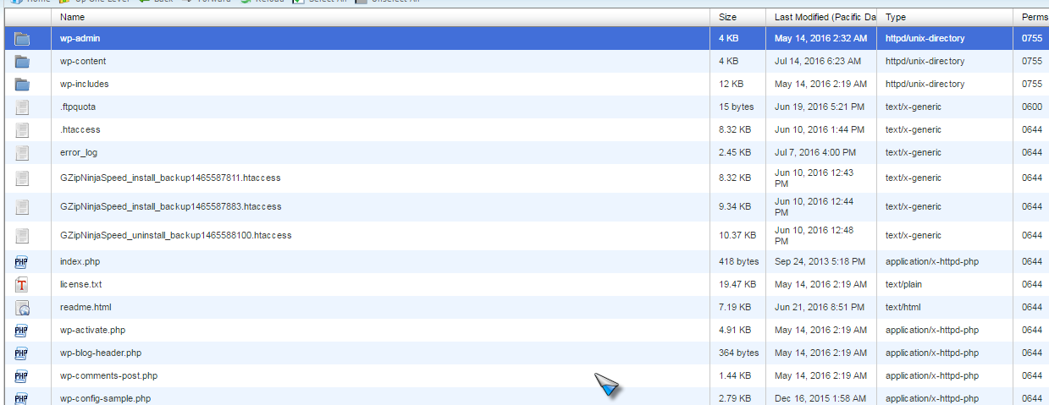1049x405 pixels.
Task: Select GZipNinjaSpeed_install_backup1465587883.htaccess file name
Action: pos(171,207)
